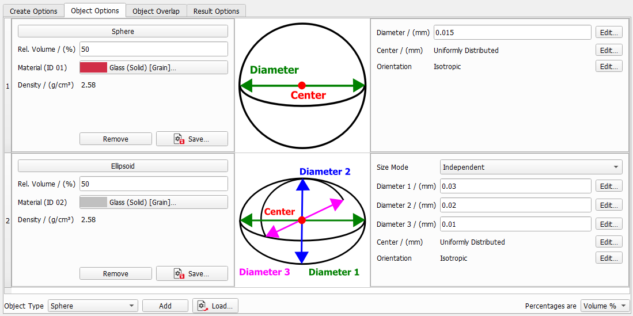Save the Ellipsoid object settings
The image size is (633, 316).
(x=192, y=273)
